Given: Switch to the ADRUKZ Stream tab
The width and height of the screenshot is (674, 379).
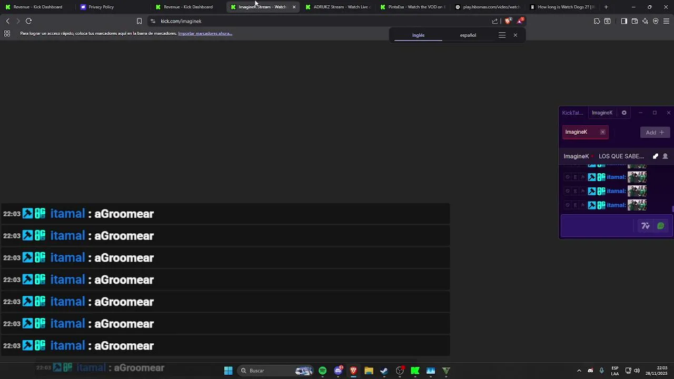Looking at the screenshot, I should coord(337,7).
